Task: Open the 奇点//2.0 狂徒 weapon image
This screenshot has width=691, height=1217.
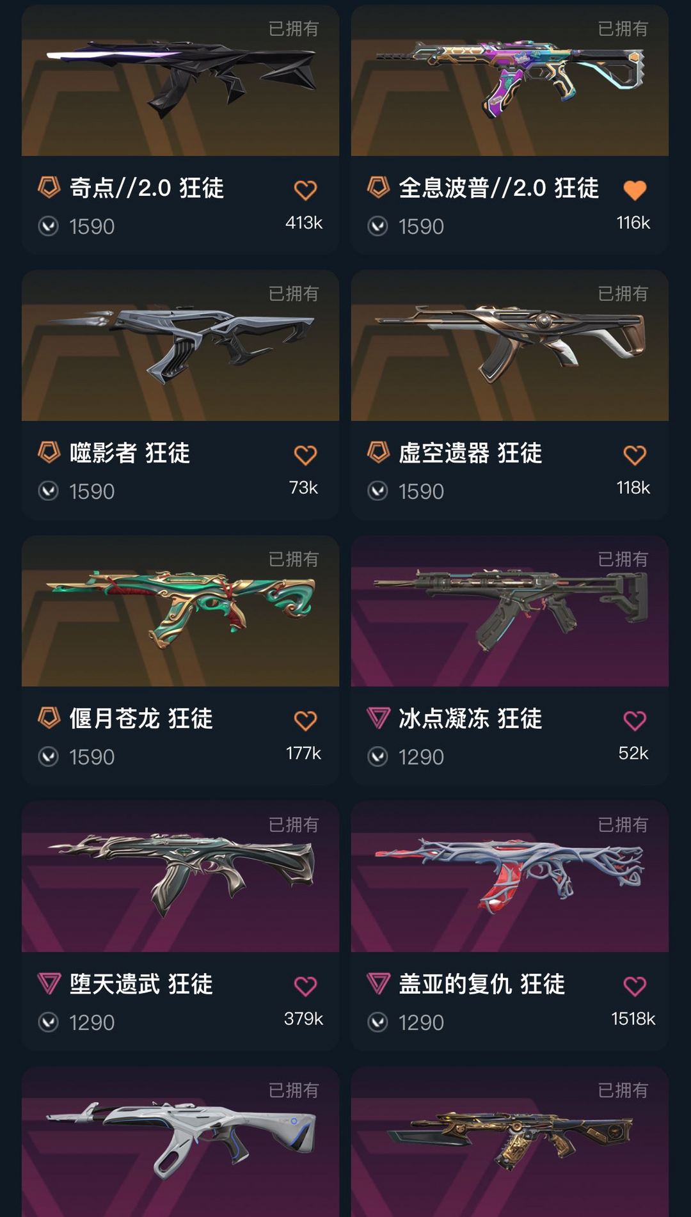Action: (x=180, y=81)
